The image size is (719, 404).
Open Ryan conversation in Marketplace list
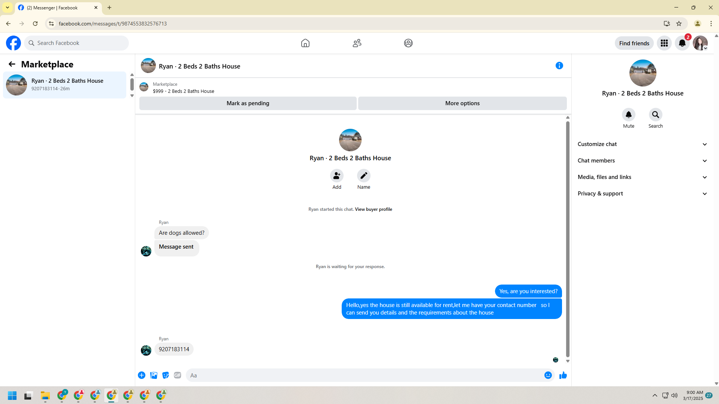[x=65, y=85]
